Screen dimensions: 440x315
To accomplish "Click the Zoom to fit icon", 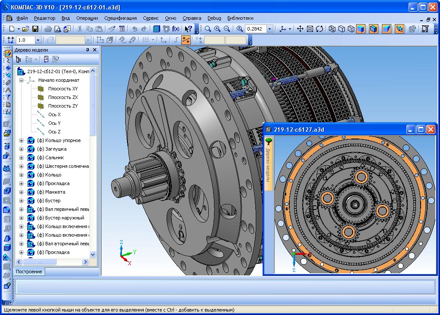I will click(x=310, y=29).
